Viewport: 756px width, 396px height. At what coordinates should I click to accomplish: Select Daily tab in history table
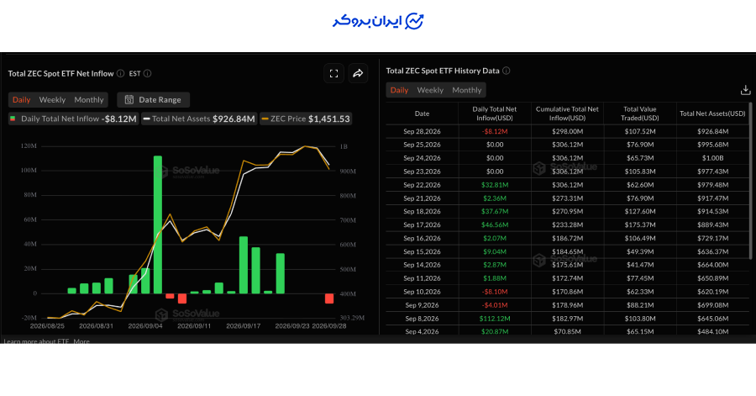[x=399, y=90]
